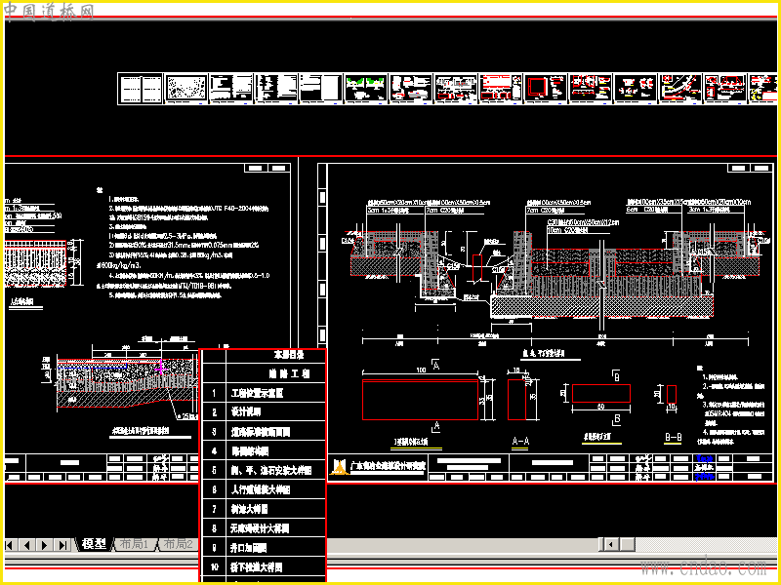Click row 8 无障碍设计大样图 in contents table
Screen dimensions: 781x585
pyautogui.click(x=264, y=528)
